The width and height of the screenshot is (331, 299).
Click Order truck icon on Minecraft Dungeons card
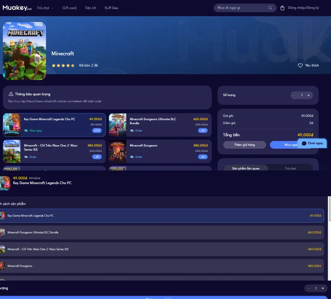pos(132,157)
